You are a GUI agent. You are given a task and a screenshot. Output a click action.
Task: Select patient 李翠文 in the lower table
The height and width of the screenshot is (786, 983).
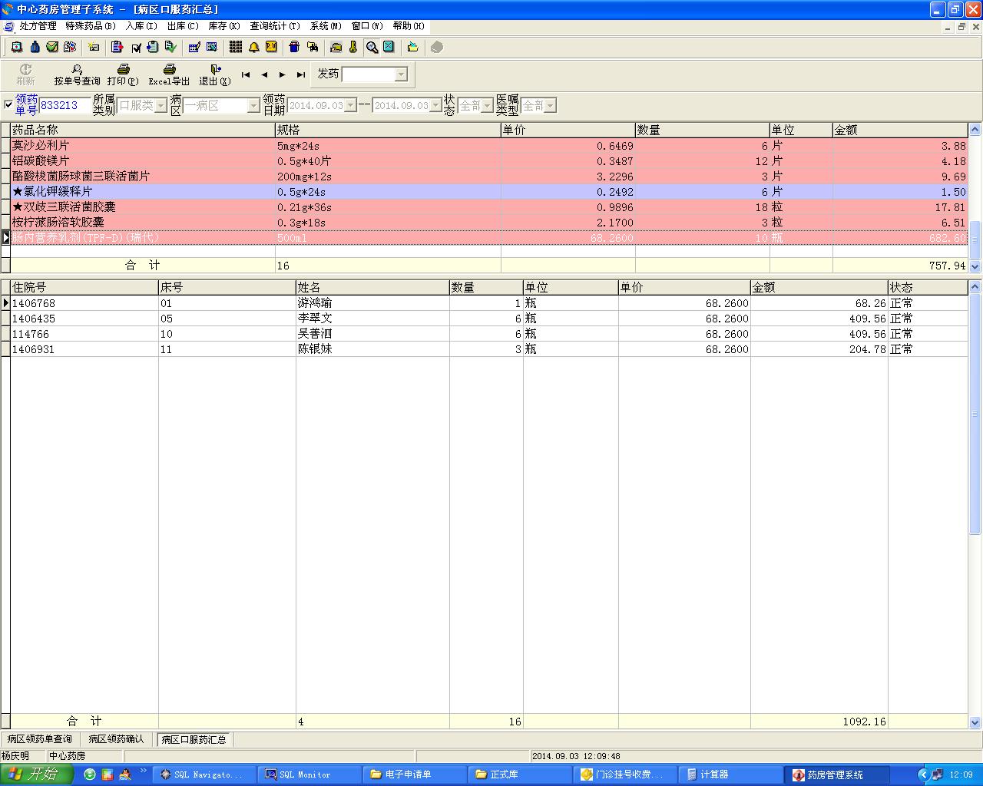click(x=488, y=319)
